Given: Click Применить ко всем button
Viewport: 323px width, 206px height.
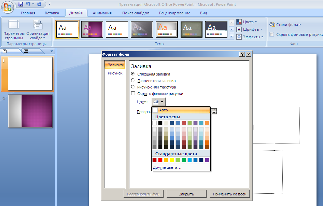Looking at the screenshot, I should point(230,194).
